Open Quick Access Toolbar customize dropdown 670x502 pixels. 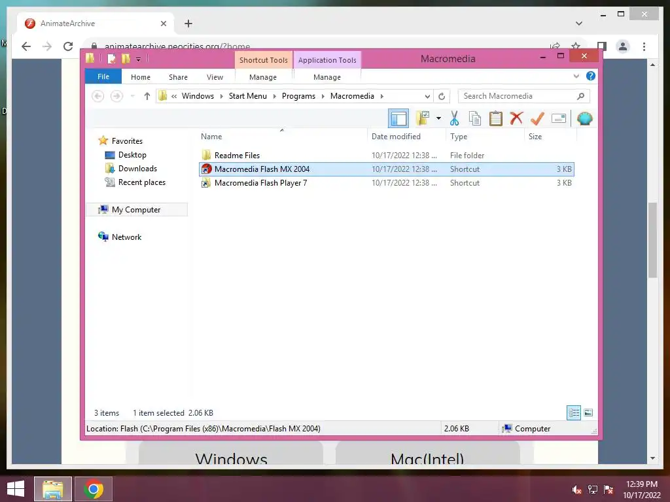(139, 59)
